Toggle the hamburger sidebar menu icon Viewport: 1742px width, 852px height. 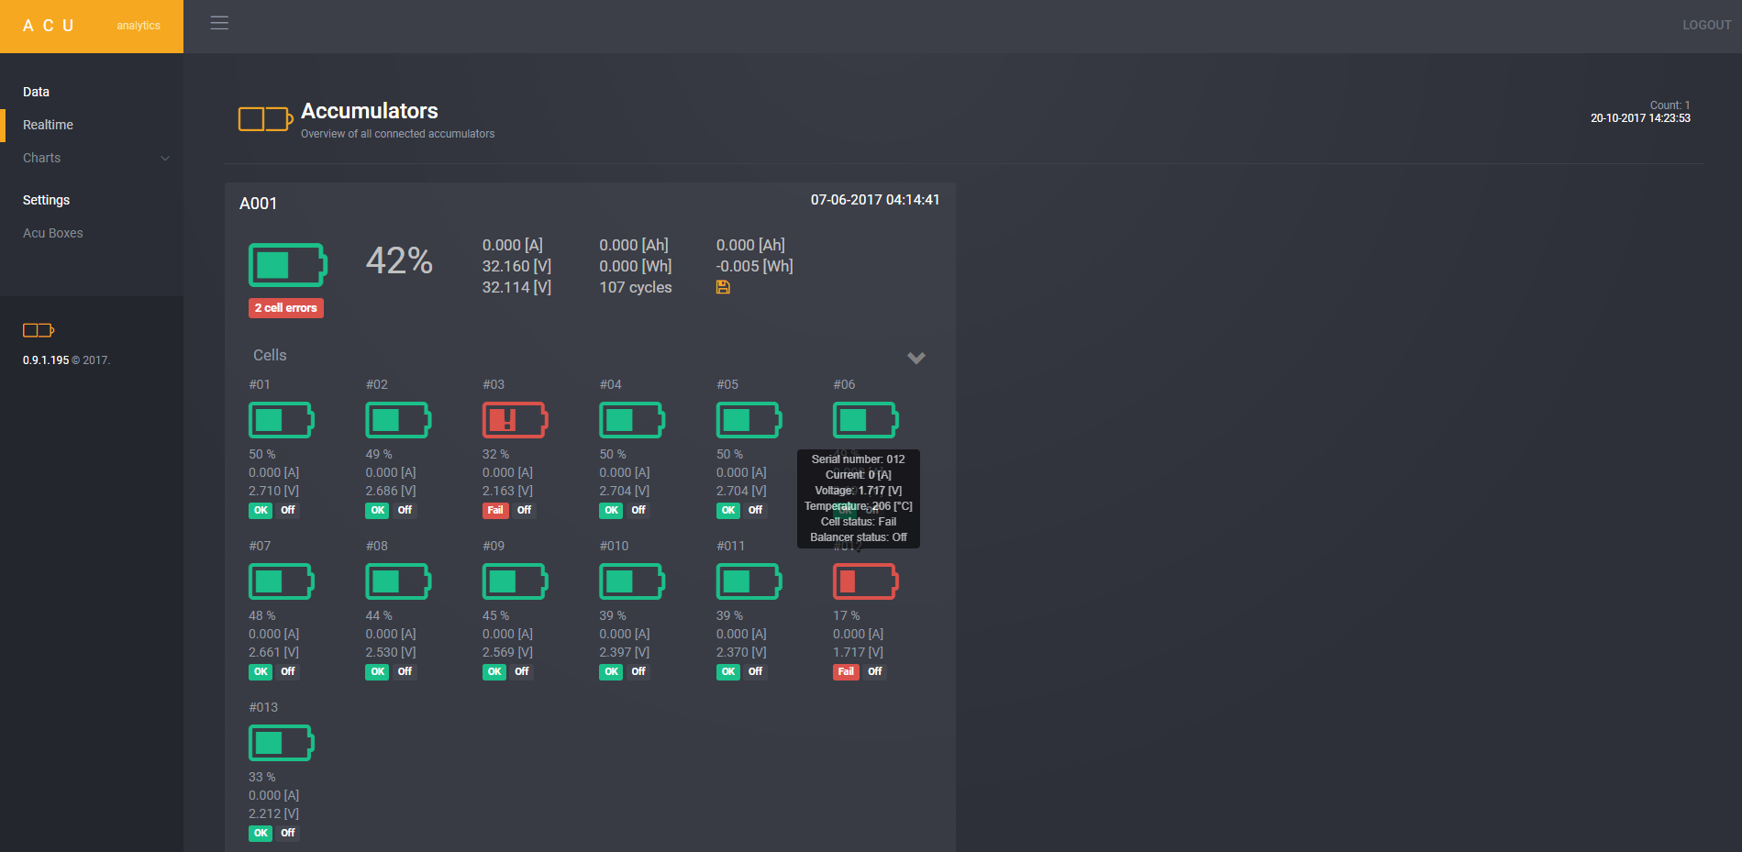[x=219, y=23]
